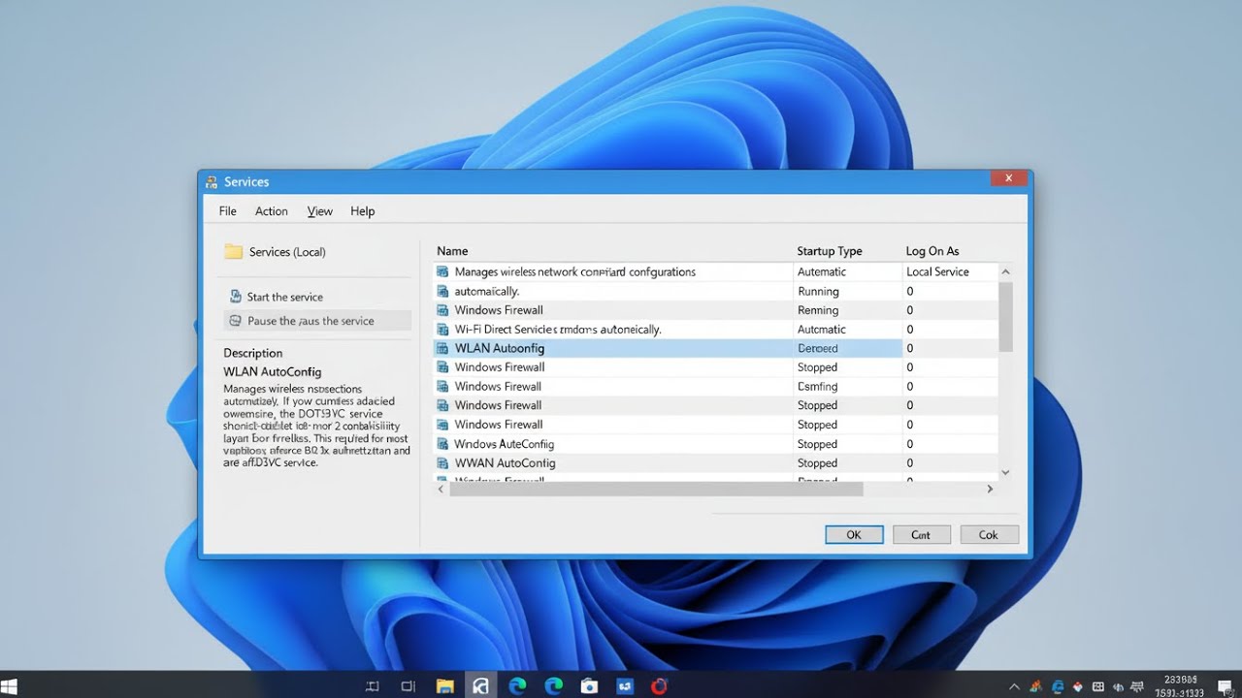Click the Services (Local) folder icon
Viewport: 1242px width, 698px height.
[233, 252]
